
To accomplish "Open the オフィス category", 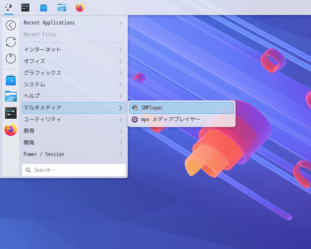I will 74,61.
